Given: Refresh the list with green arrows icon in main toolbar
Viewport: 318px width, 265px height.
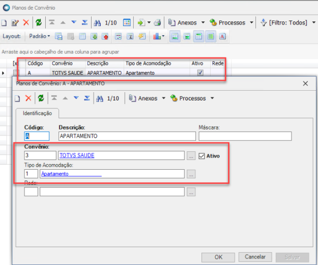Looking at the screenshot, I should (39, 22).
